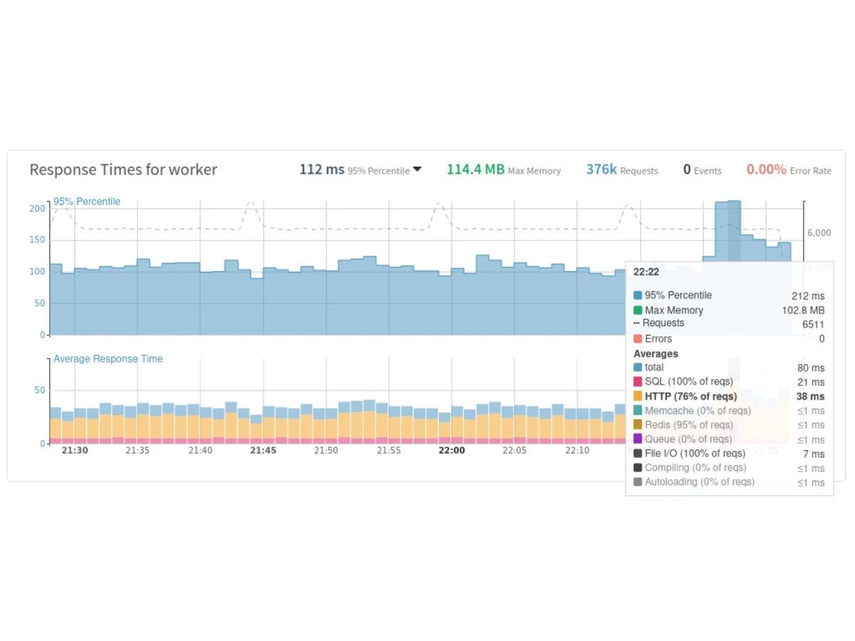Click the 21:55 time axis label

(388, 451)
